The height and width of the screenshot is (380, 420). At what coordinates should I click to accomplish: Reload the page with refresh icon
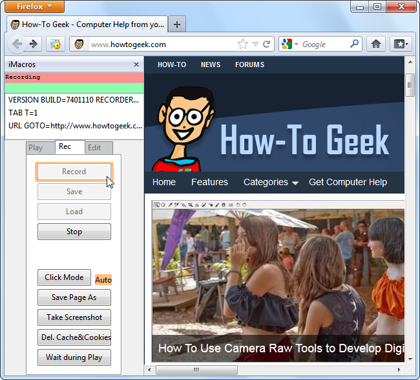click(x=266, y=44)
